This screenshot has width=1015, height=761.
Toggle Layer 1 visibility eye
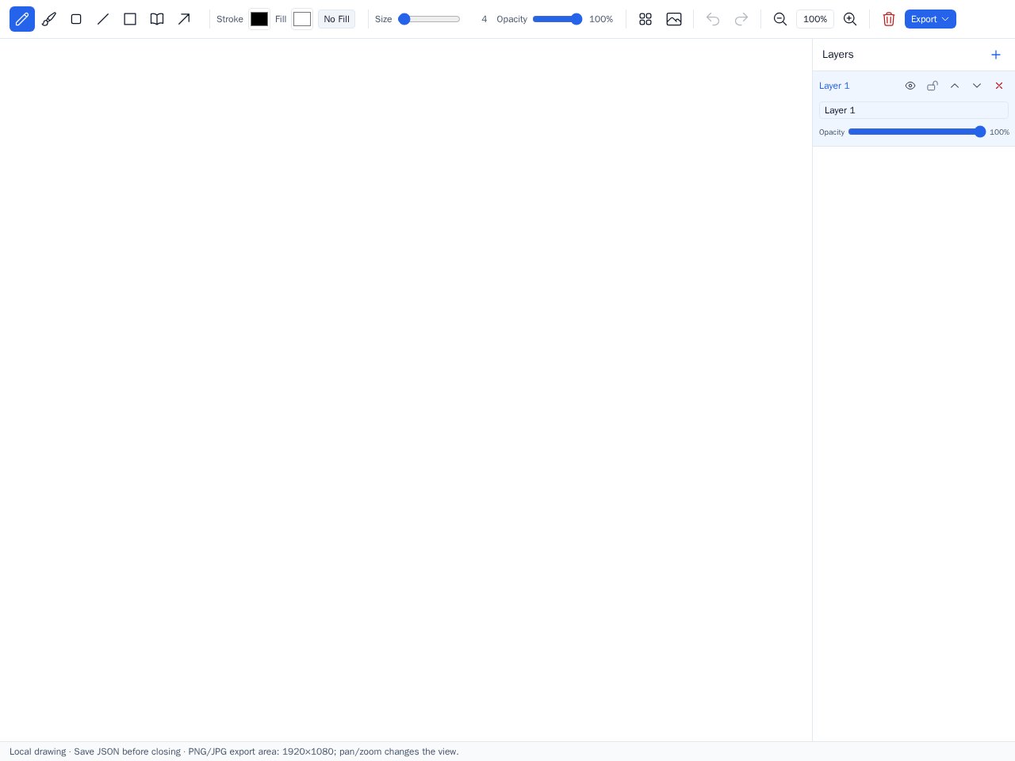[x=910, y=86]
